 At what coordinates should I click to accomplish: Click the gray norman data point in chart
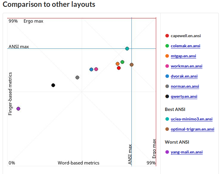point(77,78)
